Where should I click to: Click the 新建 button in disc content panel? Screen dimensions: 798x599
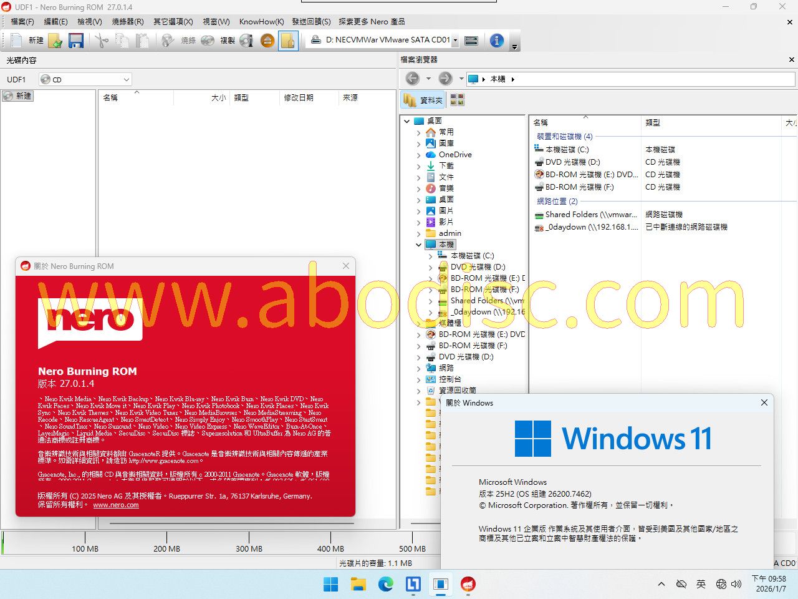17,96
